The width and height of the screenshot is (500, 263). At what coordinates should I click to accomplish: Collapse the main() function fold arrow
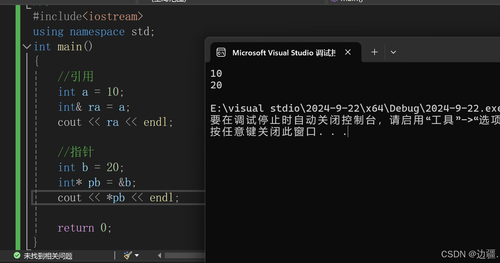tap(27, 47)
